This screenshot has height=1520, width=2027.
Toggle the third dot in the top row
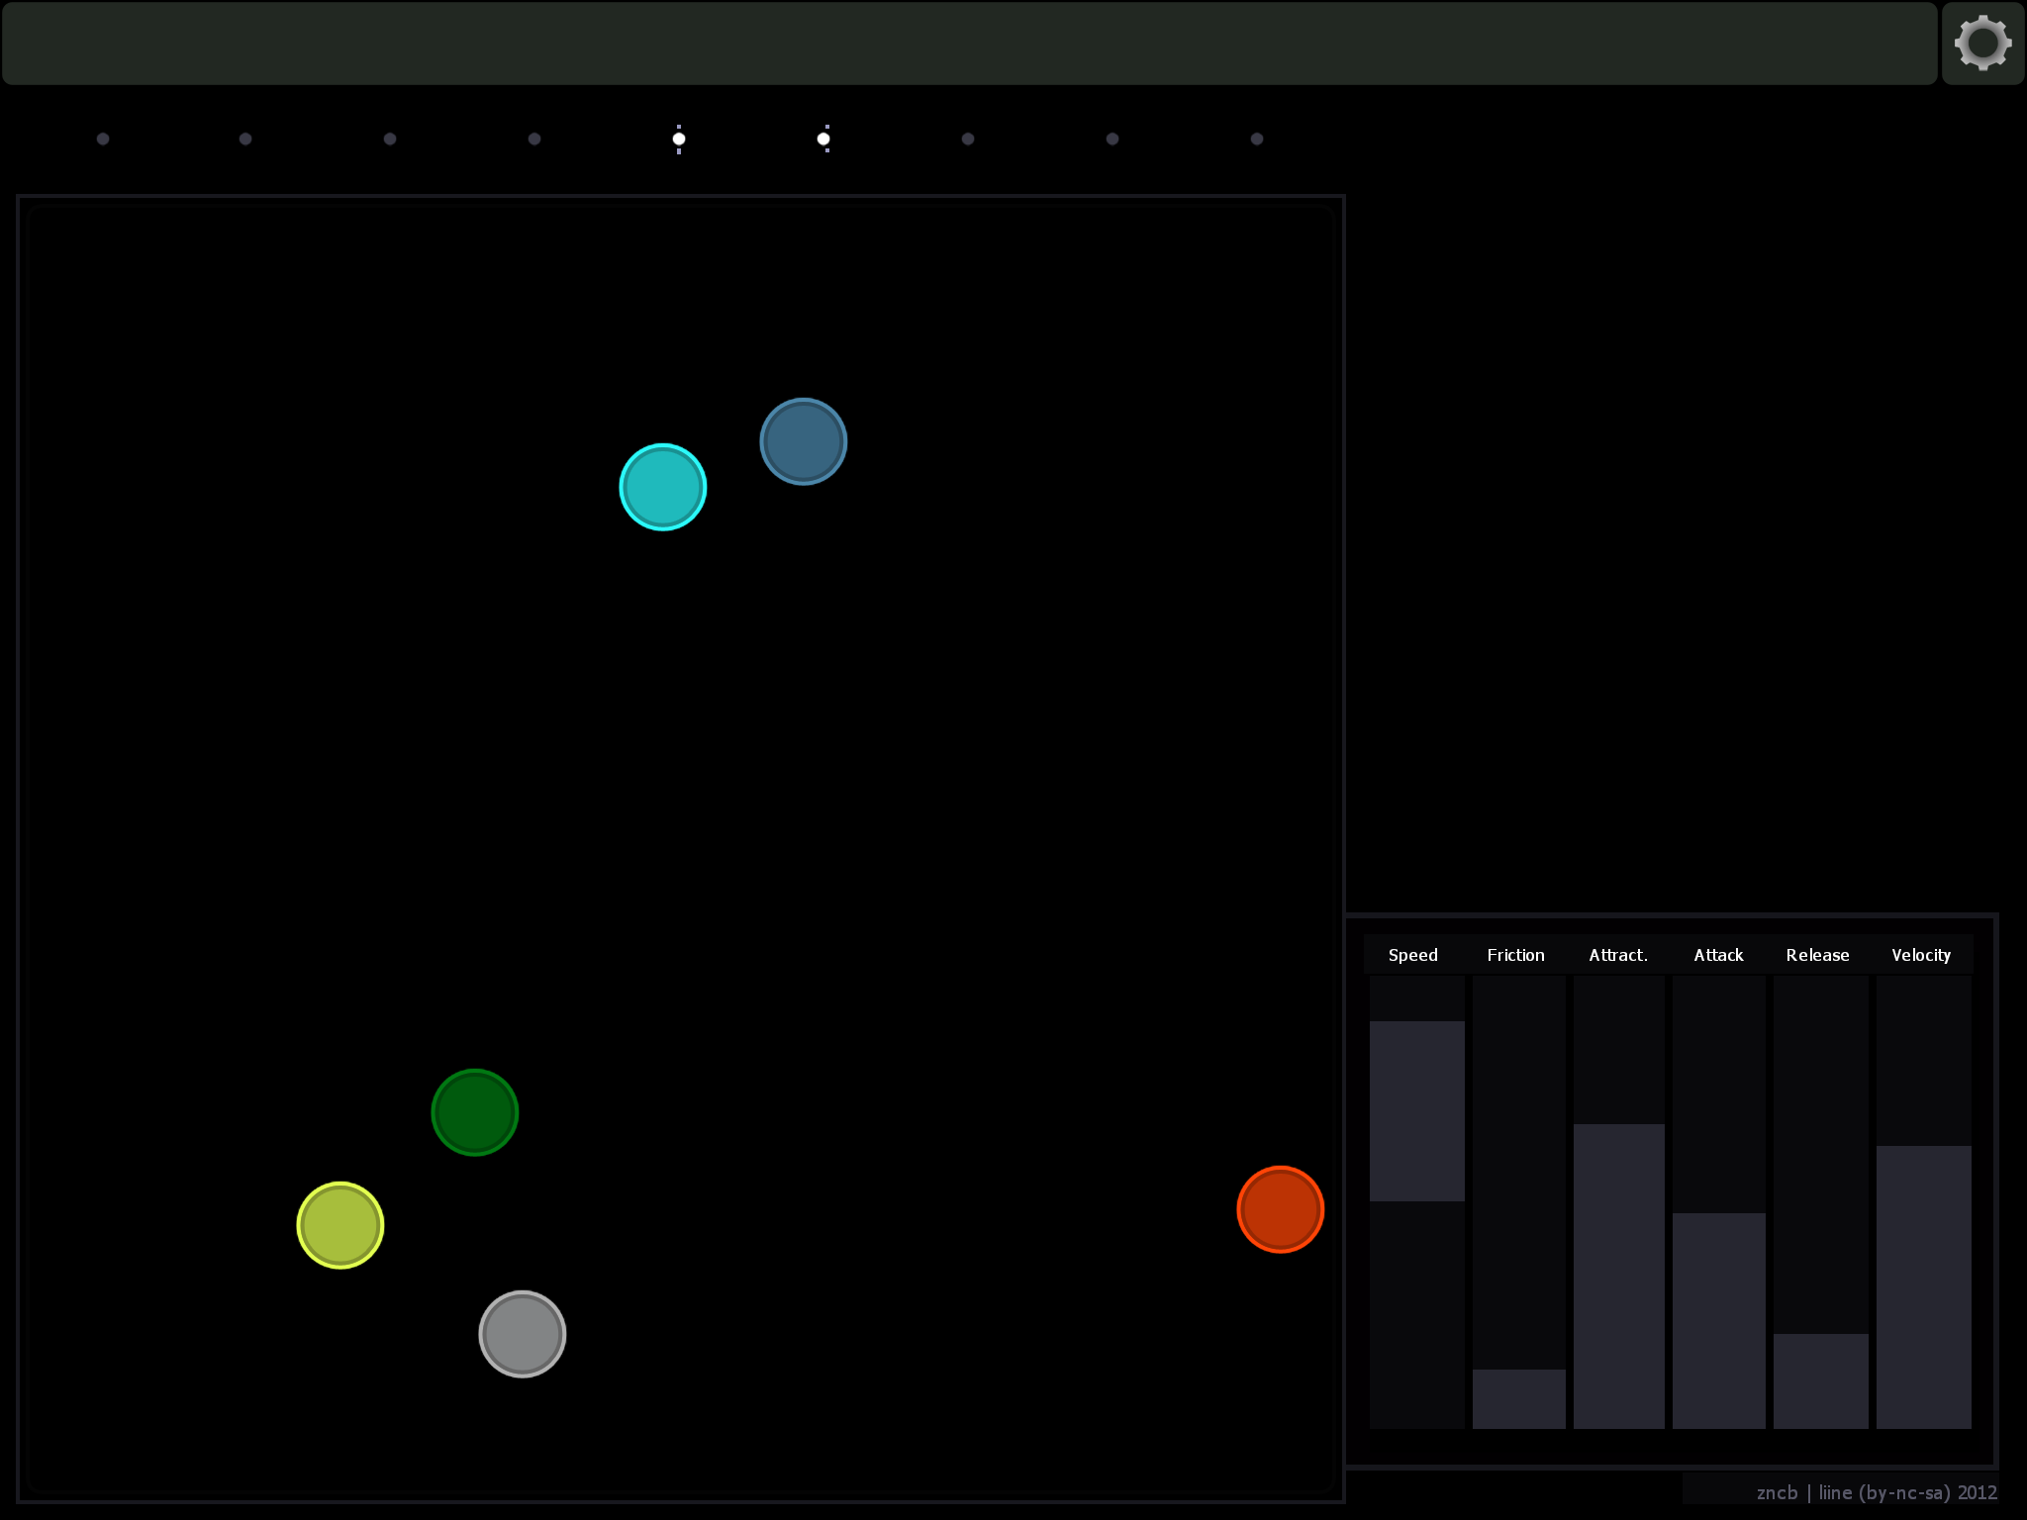tap(390, 139)
